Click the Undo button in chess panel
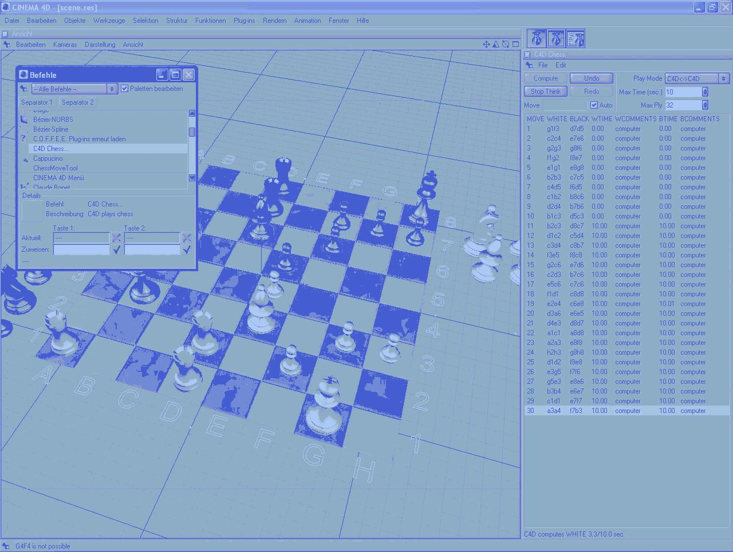Image resolution: width=733 pixels, height=552 pixels. pyautogui.click(x=592, y=78)
